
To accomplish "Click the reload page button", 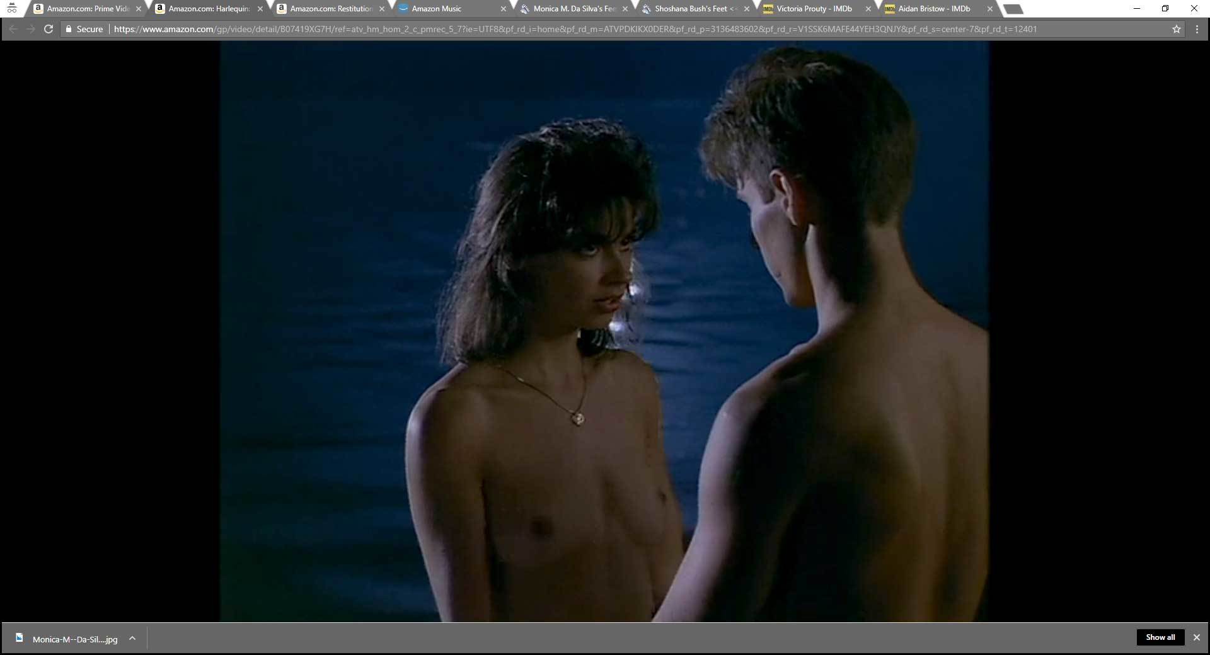I will pyautogui.click(x=48, y=29).
